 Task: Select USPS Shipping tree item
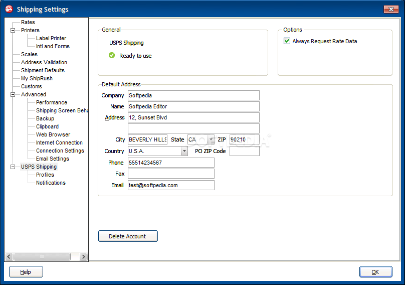(39, 167)
